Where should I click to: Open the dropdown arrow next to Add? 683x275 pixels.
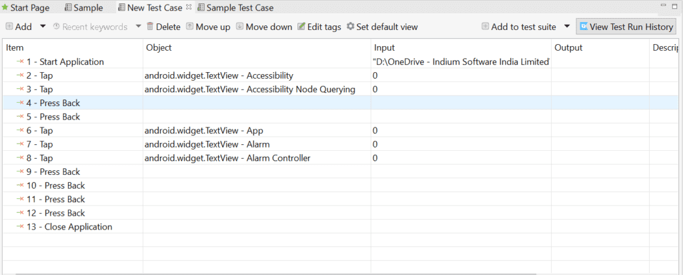(43, 27)
